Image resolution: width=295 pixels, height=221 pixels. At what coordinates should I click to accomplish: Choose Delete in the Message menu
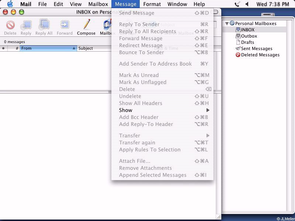pos(162,89)
